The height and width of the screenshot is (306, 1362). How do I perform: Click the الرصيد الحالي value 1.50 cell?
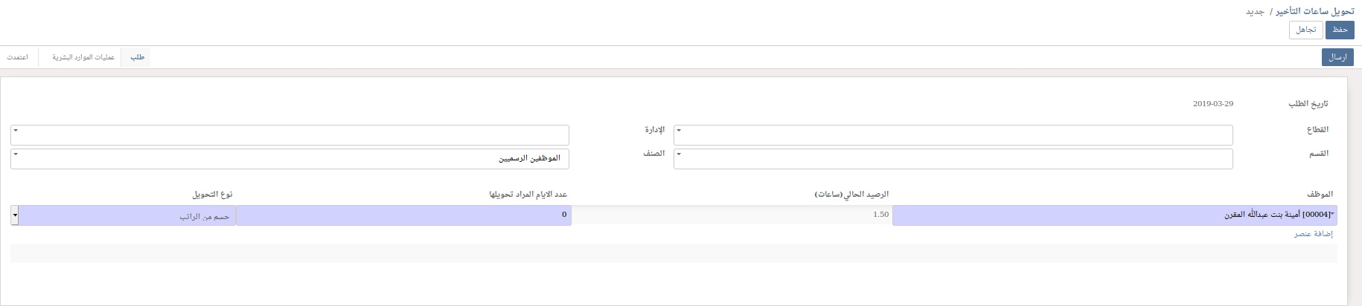coord(732,215)
